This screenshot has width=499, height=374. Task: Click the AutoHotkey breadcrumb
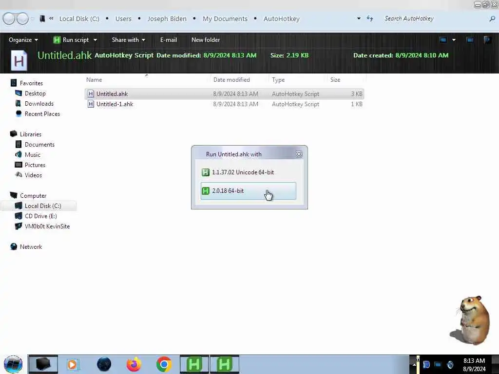[282, 19]
